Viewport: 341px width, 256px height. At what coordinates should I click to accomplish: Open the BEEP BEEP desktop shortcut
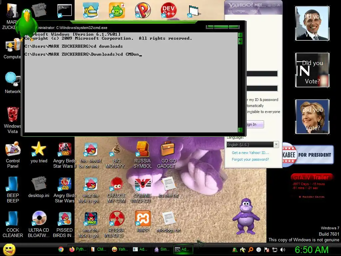[13, 190]
